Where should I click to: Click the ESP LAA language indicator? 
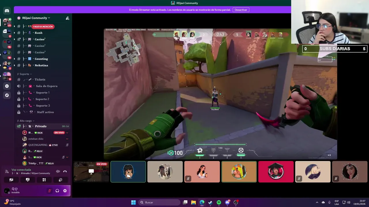point(337,202)
